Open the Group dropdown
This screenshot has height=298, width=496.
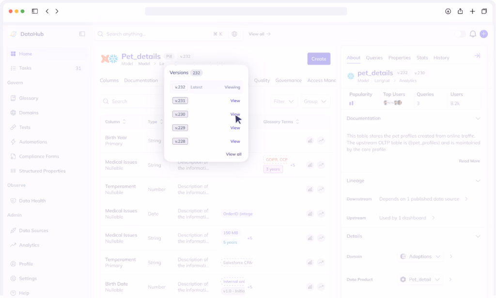(x=314, y=102)
